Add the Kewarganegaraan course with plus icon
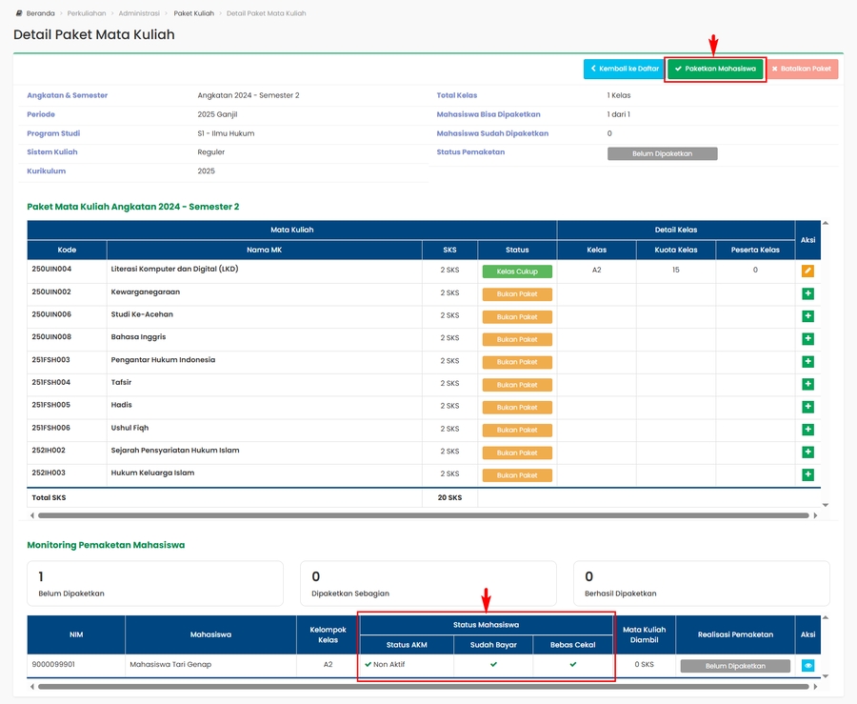Screen dimensions: 857x704 807,293
